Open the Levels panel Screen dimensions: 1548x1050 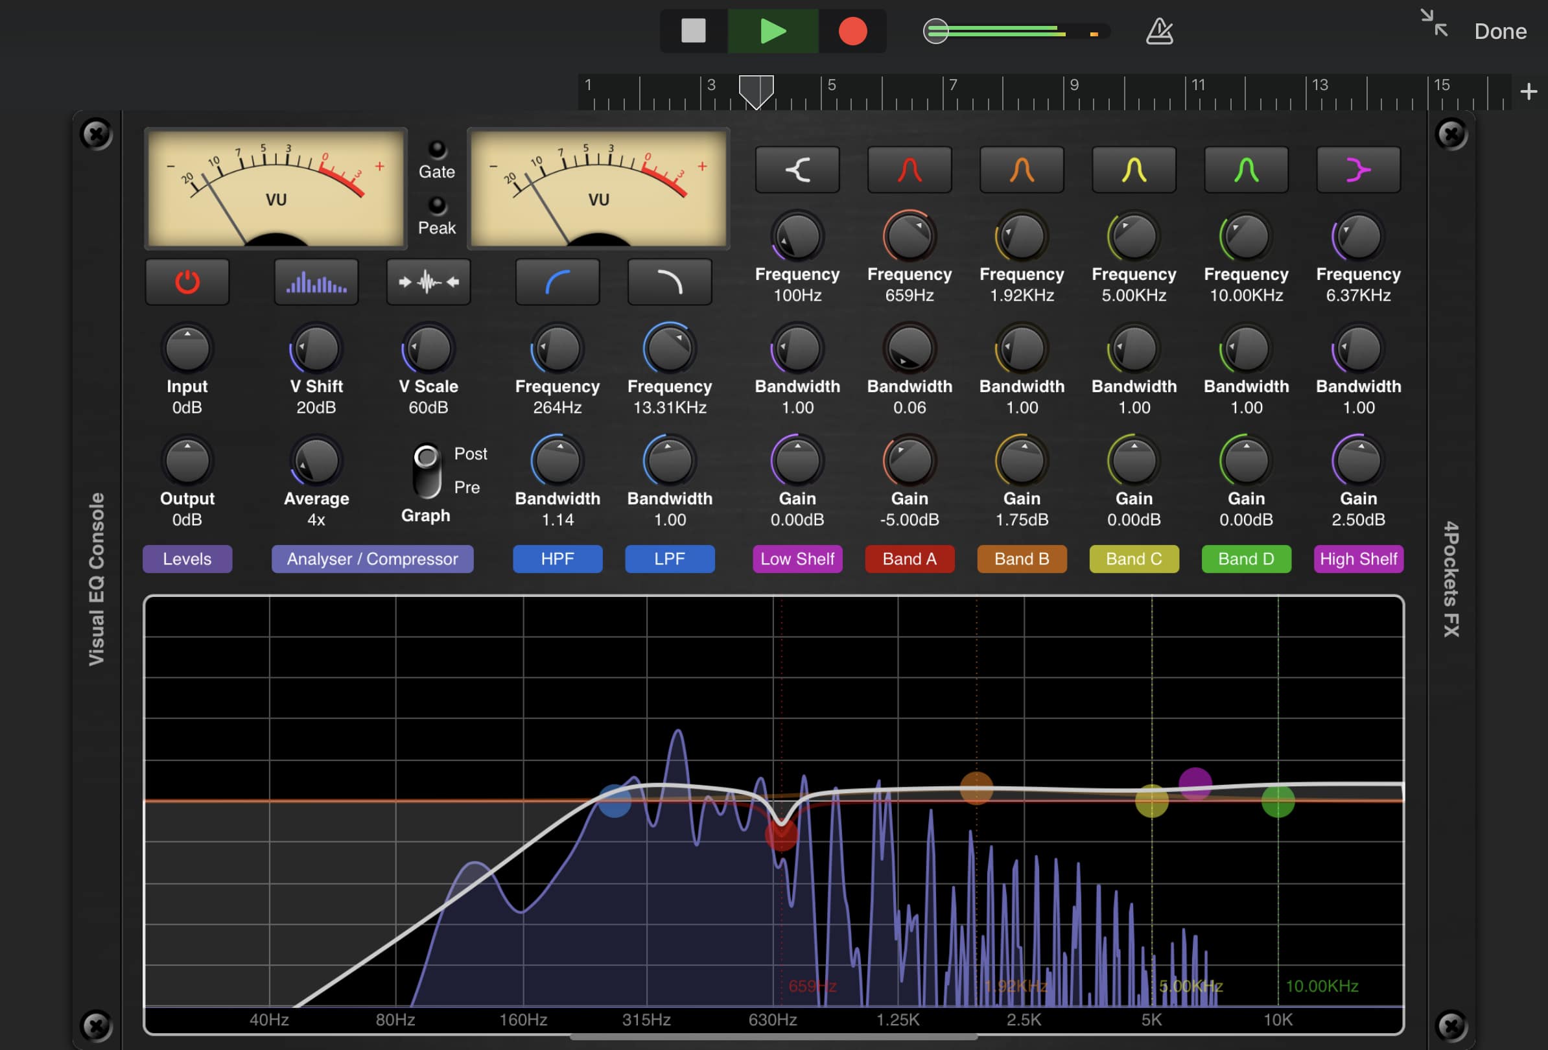[x=187, y=559]
